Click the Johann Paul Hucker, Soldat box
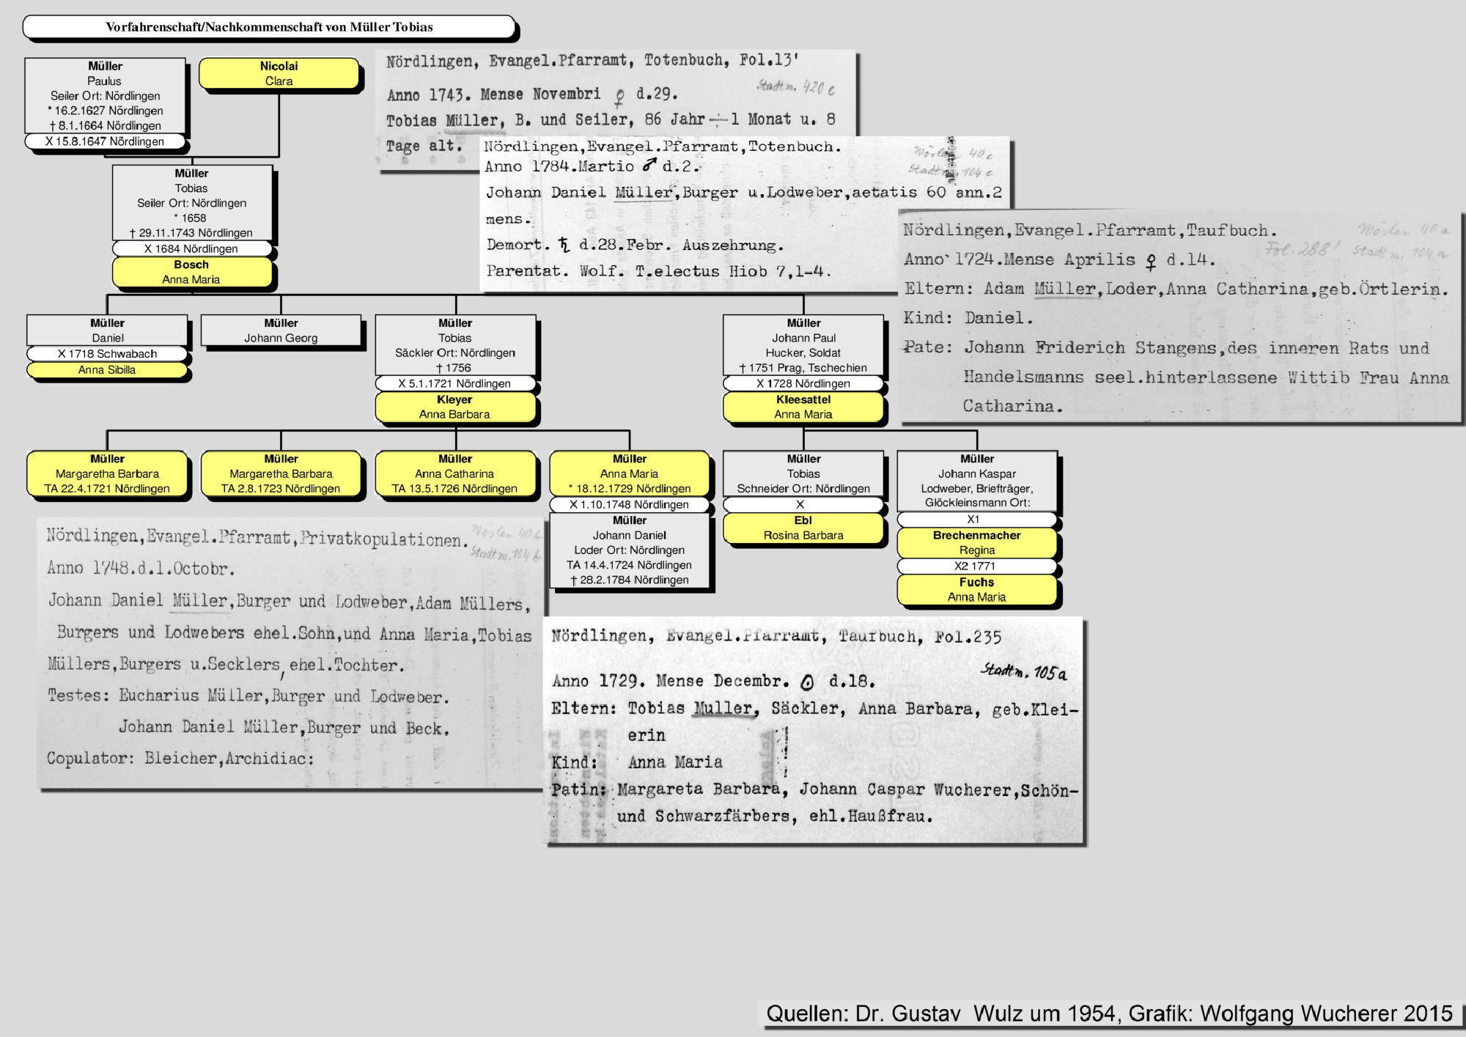 (803, 345)
